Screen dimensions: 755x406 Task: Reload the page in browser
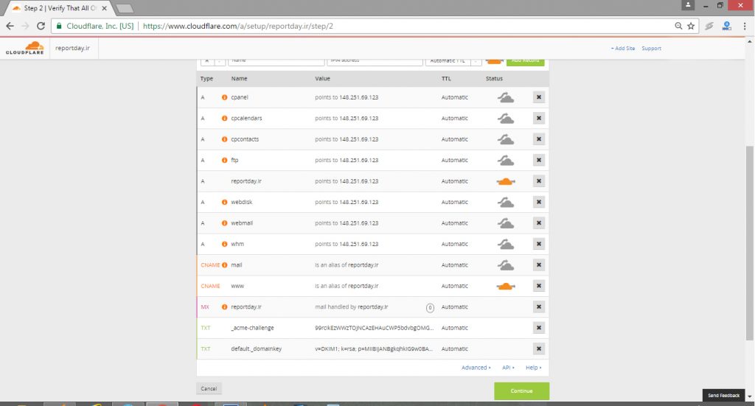click(41, 26)
